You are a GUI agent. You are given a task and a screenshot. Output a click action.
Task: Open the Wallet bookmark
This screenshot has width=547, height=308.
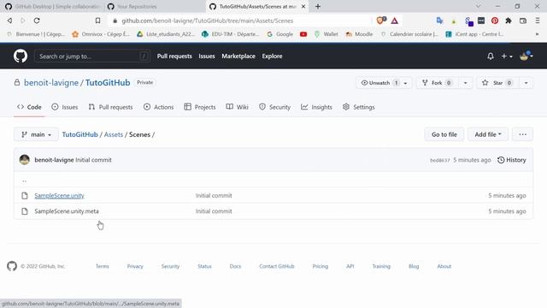(x=326, y=34)
